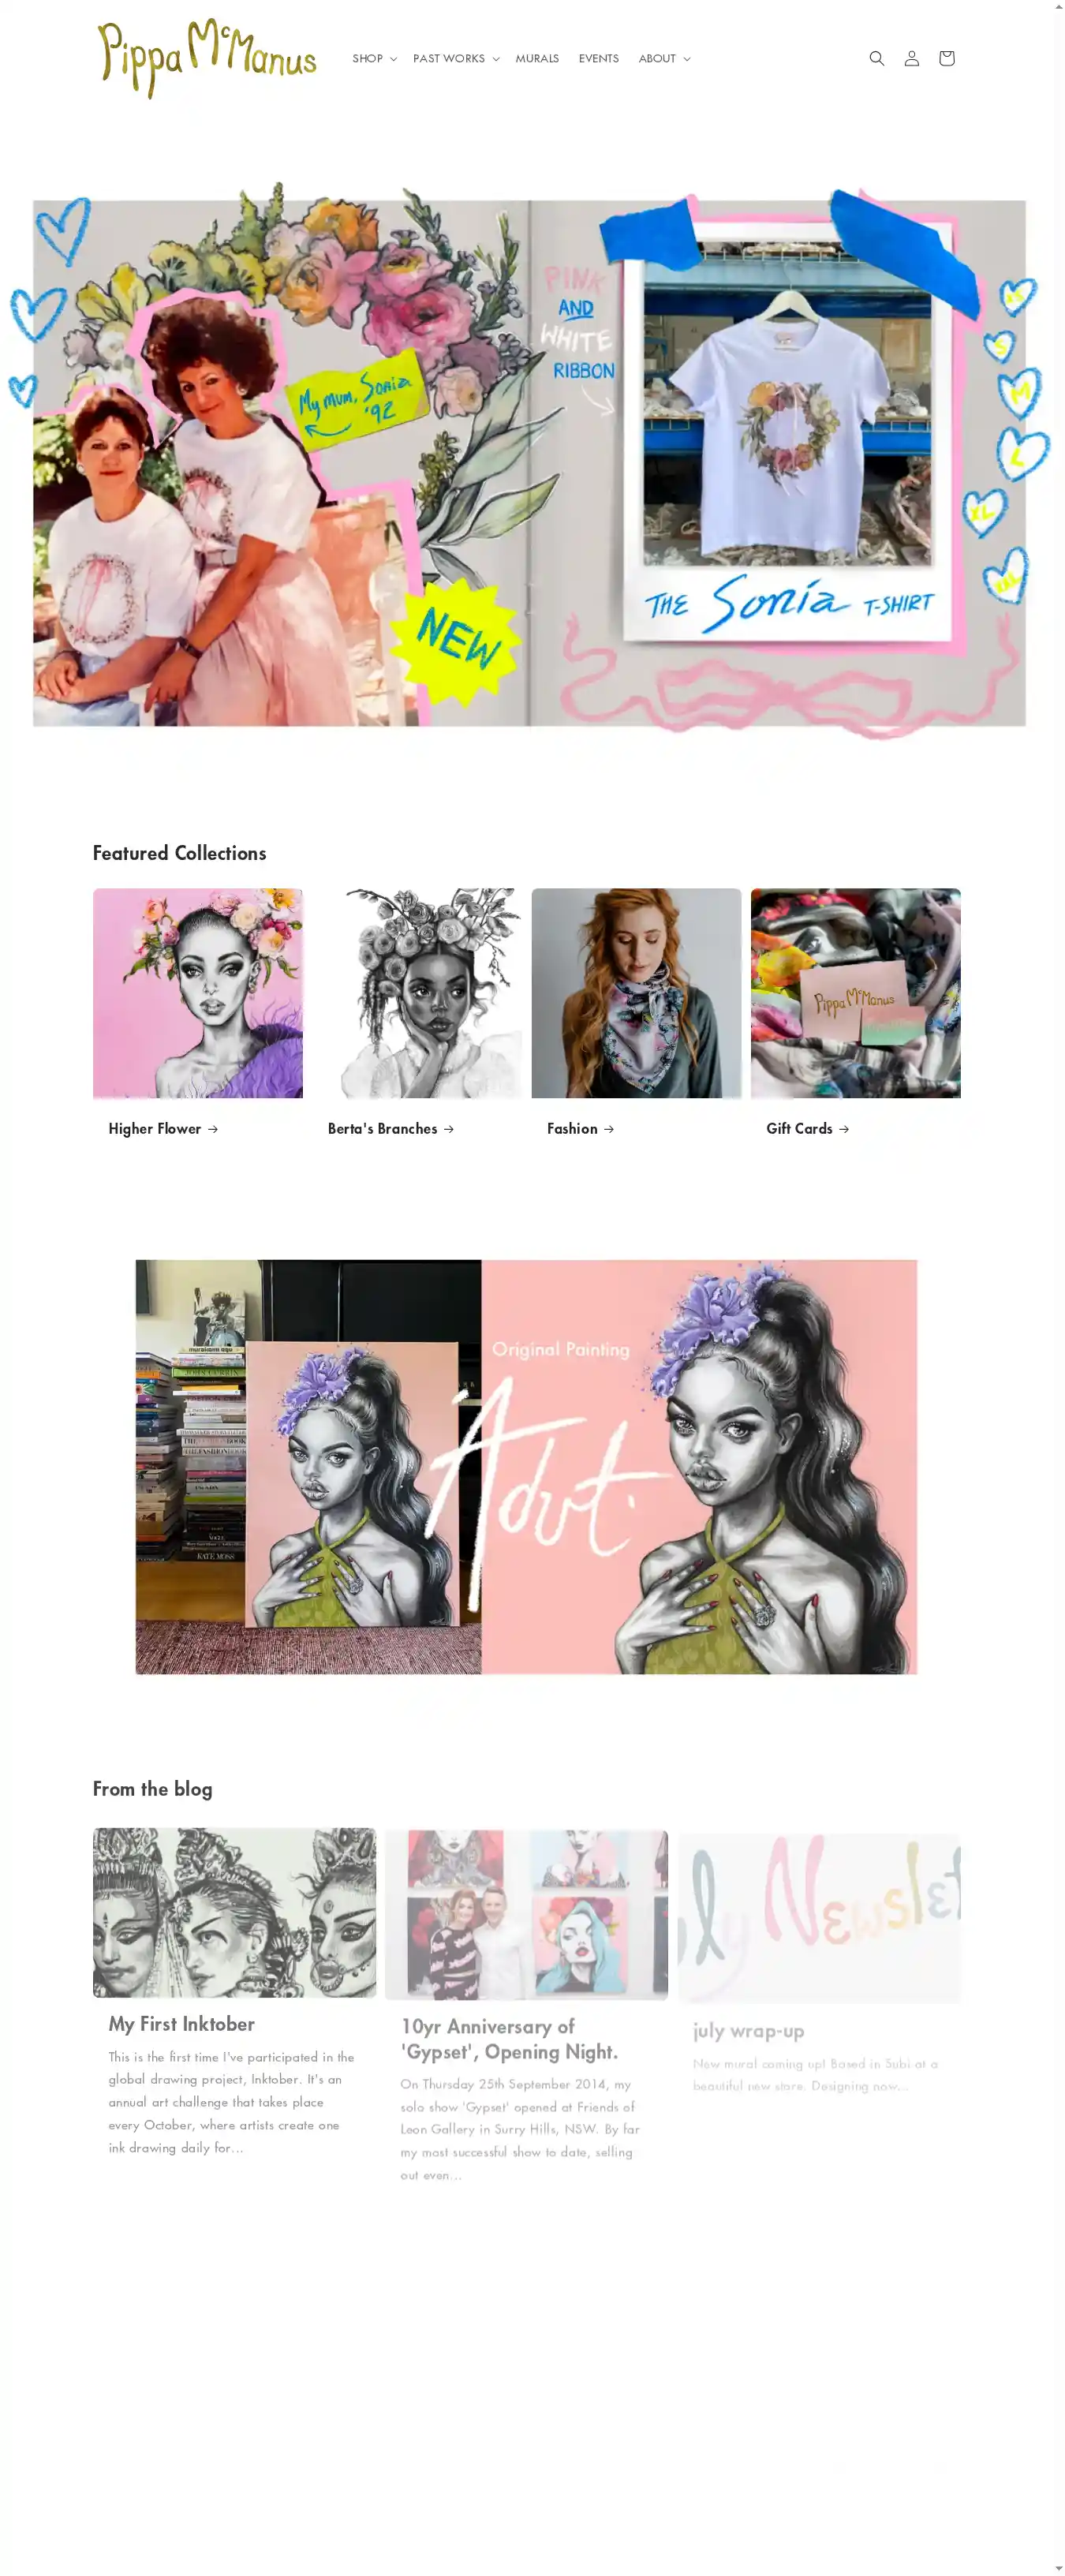Viewport: 1065px width, 2576px height.
Task: Expand the PAST WORKS dropdown
Action: point(456,58)
